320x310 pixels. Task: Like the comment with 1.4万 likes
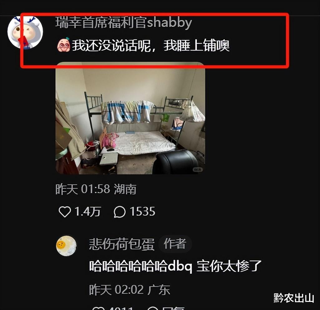[65, 212]
